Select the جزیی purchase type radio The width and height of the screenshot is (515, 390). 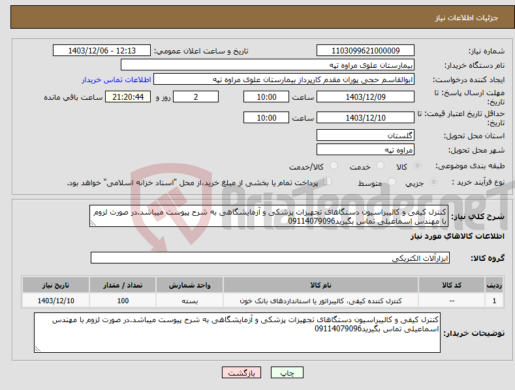tap(433, 181)
